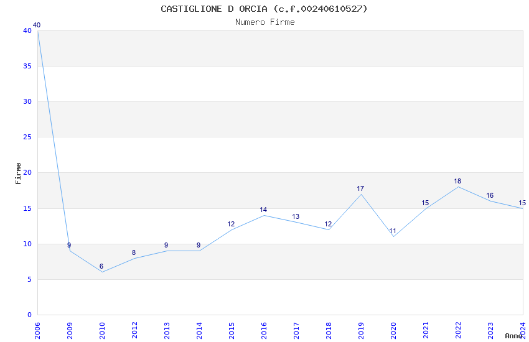
Task: Select the data label 13 for 2017
Action: pyautogui.click(x=296, y=216)
